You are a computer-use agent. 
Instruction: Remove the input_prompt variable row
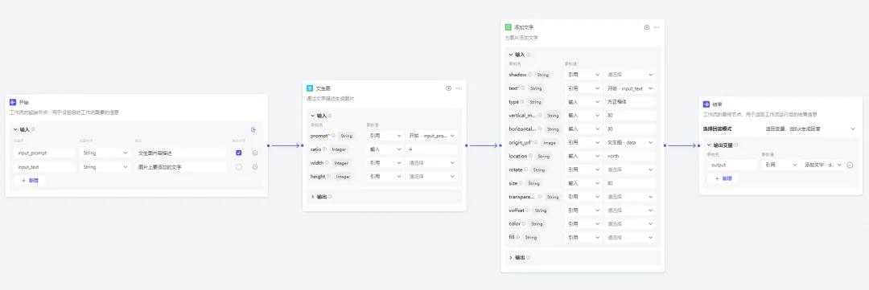[x=255, y=153]
